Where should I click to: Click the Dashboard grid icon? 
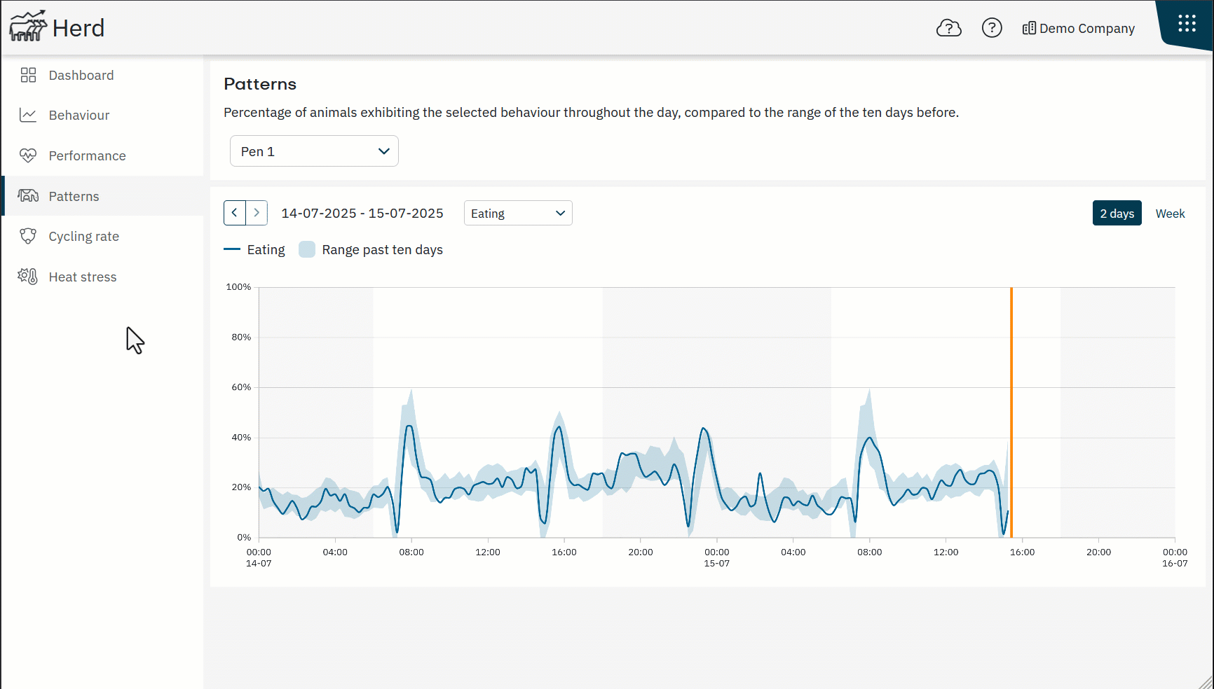28,75
